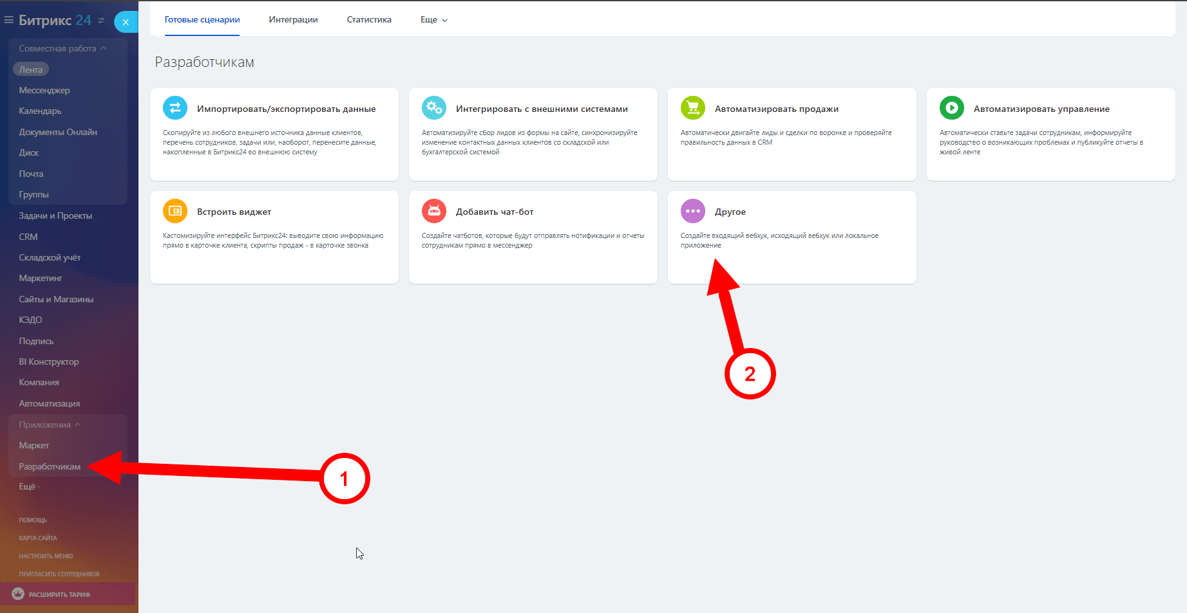
Task: Click the green shopping cart sales automation icon
Action: (x=693, y=108)
